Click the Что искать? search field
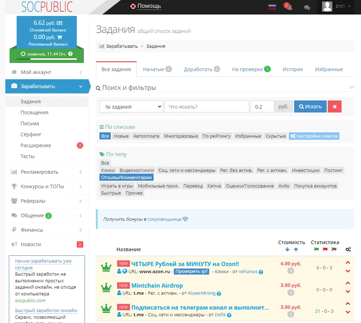Viewport: 361px width, 323px height. [x=206, y=106]
